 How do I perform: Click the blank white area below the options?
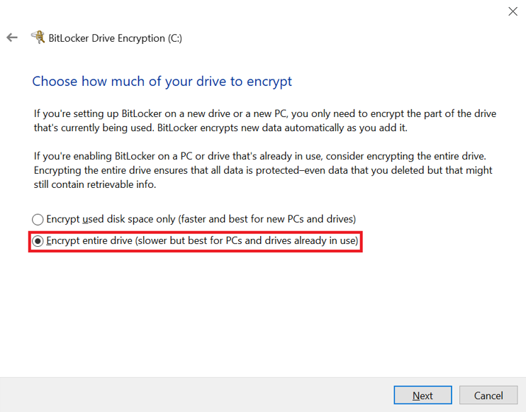263,312
